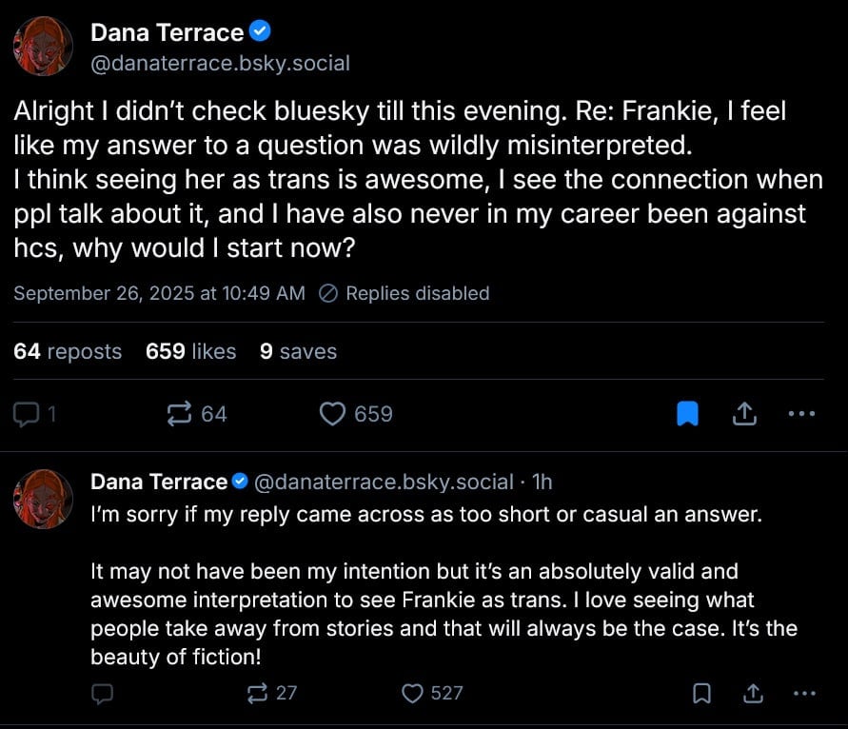Open the 1h timestamp on second post
848x729 pixels.
(x=542, y=483)
